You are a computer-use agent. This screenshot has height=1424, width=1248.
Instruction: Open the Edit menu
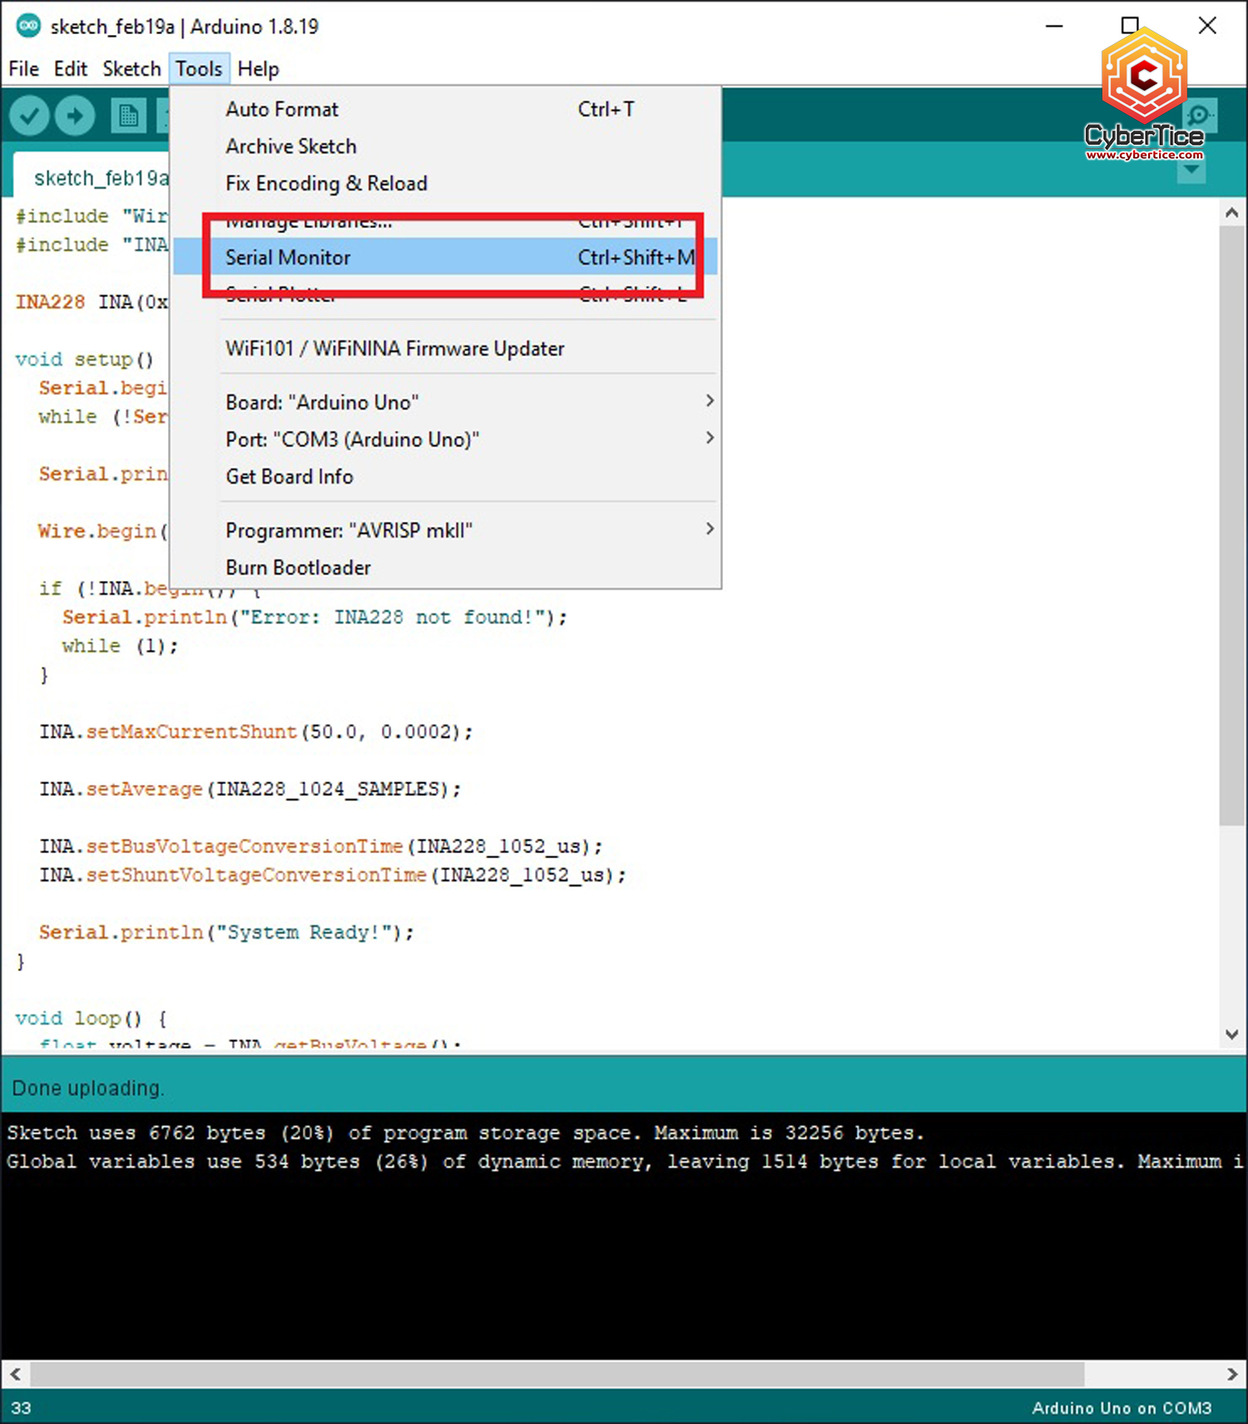[71, 69]
